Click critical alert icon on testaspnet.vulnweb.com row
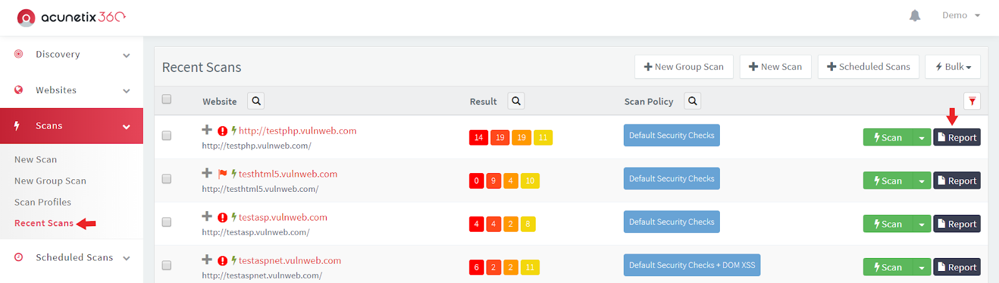The height and width of the screenshot is (283, 999). (x=222, y=261)
